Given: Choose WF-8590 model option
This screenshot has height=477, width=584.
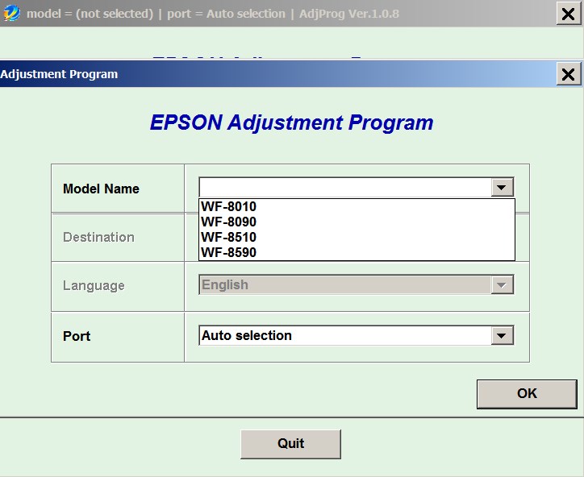Looking at the screenshot, I should (357, 252).
